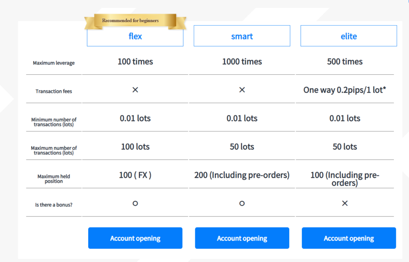Click the flex bonus circle mark
409x262 pixels.
[x=135, y=203]
